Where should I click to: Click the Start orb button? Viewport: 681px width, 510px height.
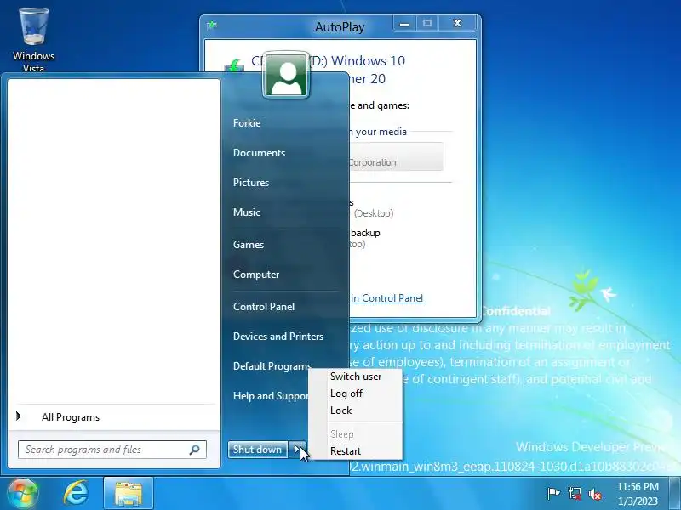click(x=22, y=493)
